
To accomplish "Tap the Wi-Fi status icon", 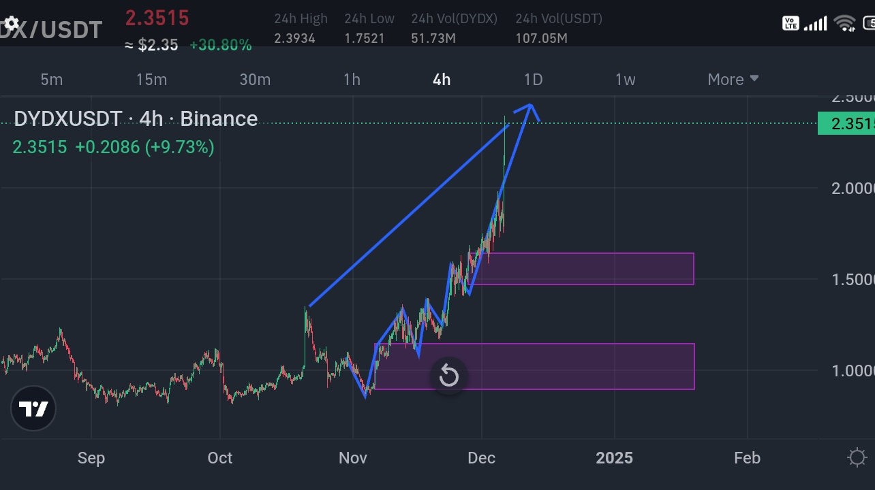I will point(845,22).
